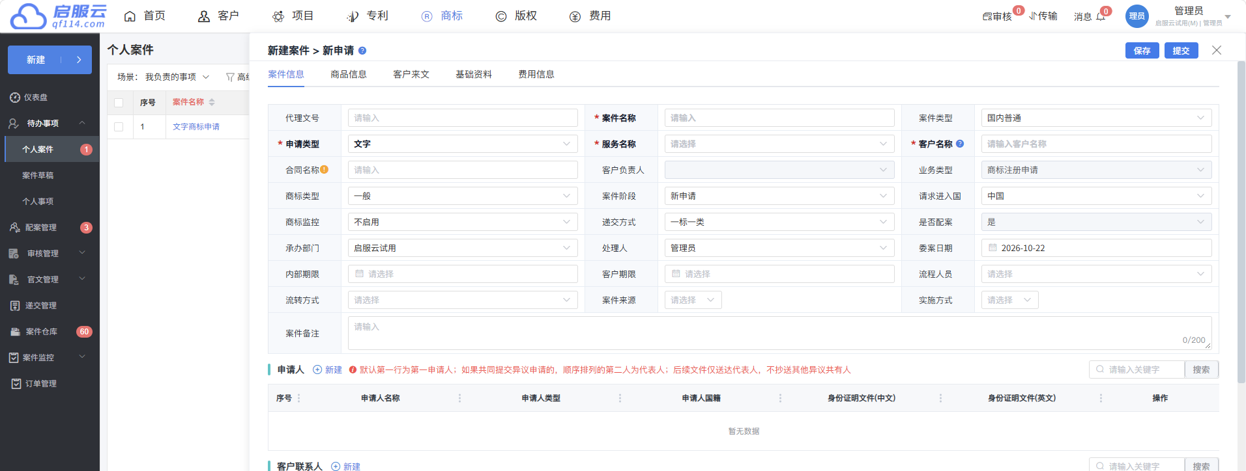Screen dimensions: 1246x471
Task: Open the 案件类型 dropdown
Action: 1096,118
